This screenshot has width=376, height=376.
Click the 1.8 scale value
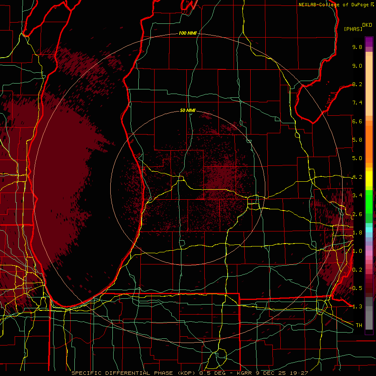[x=357, y=233]
